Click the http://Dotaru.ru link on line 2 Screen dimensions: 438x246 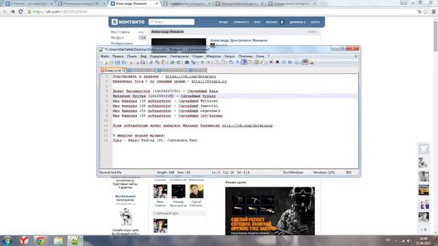click(x=209, y=81)
